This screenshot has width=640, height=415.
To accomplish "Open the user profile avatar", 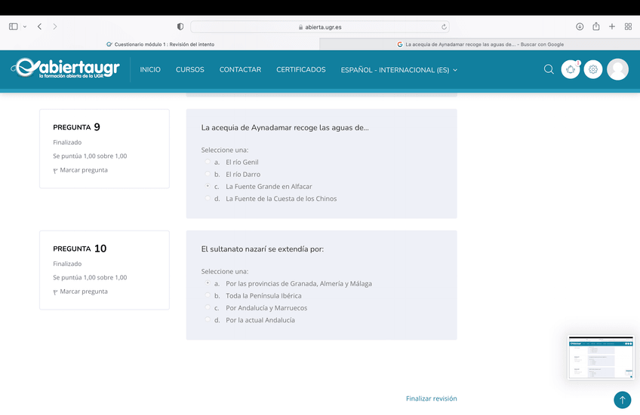I will [x=617, y=69].
